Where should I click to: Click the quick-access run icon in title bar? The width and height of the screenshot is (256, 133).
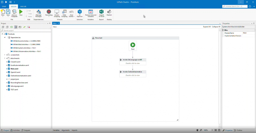(x=6, y=2)
